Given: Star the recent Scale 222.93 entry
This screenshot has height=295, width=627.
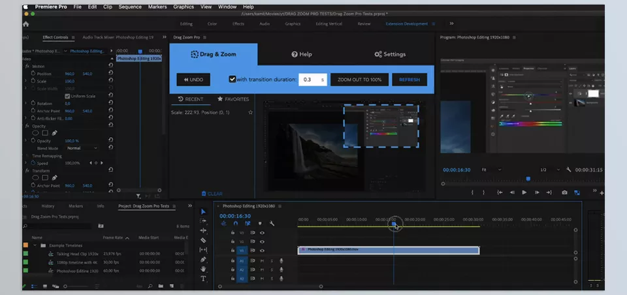Looking at the screenshot, I should pyautogui.click(x=250, y=112).
